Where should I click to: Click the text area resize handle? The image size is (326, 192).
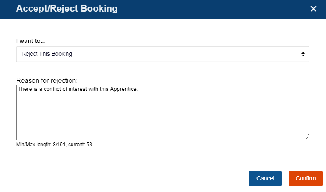(306, 137)
